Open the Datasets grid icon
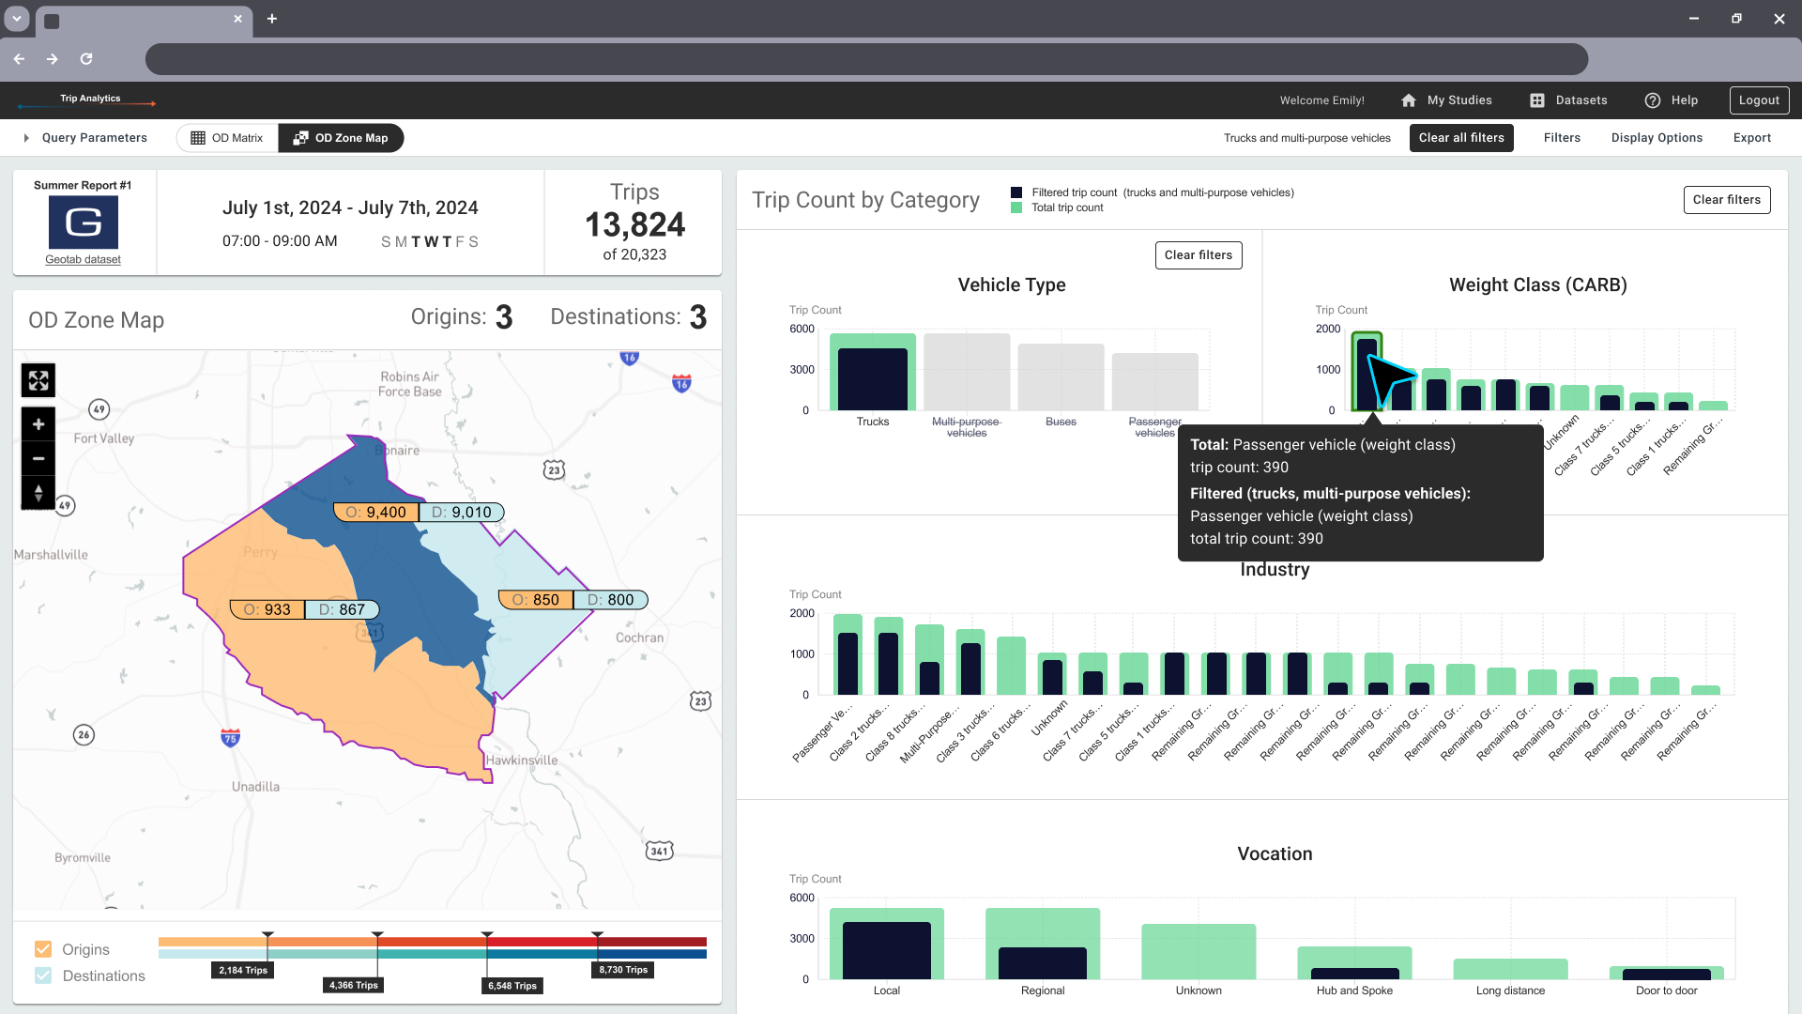The height and width of the screenshot is (1014, 1802). pyautogui.click(x=1537, y=100)
